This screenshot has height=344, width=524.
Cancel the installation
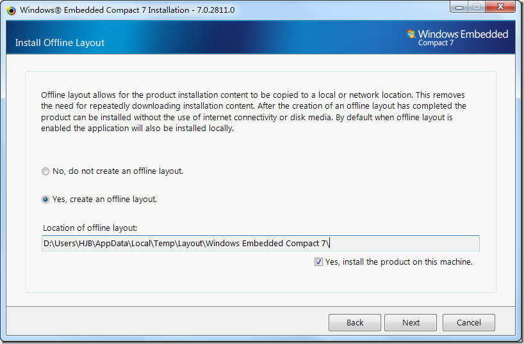coord(468,322)
